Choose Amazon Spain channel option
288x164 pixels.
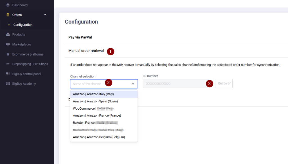point(95,101)
